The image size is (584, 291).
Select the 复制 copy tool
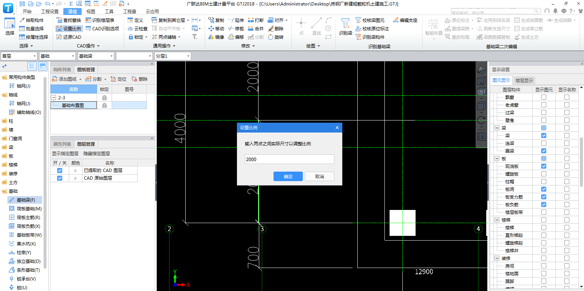[x=216, y=20]
